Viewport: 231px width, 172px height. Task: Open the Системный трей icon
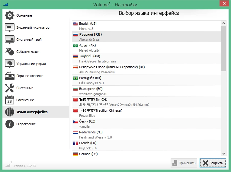[10, 40]
